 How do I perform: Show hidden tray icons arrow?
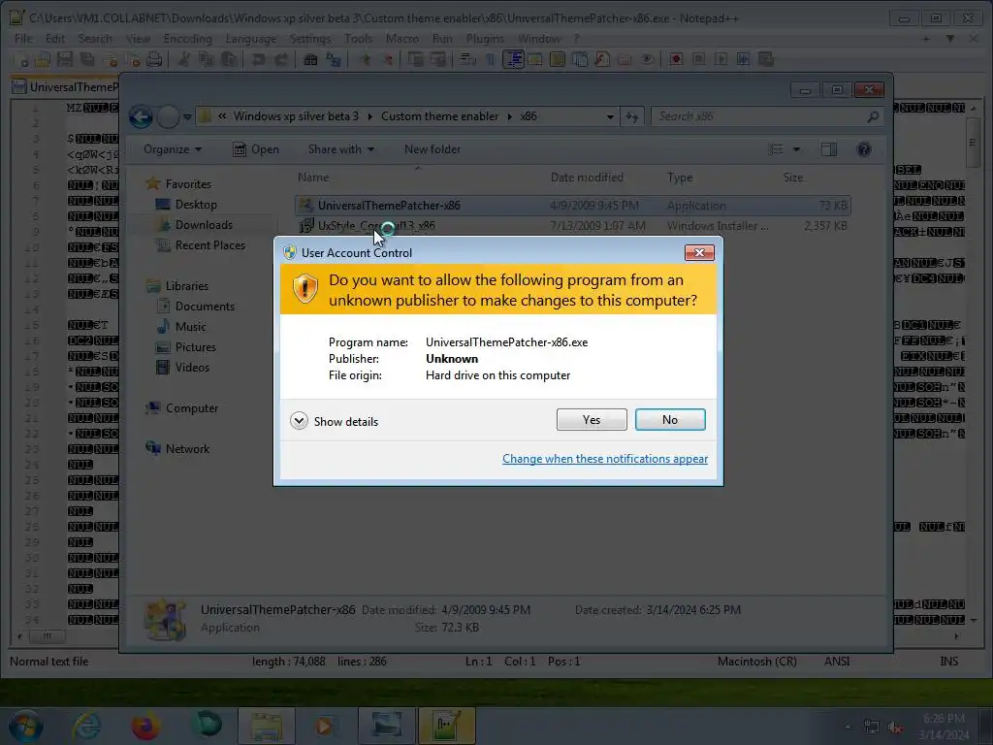pos(848,728)
